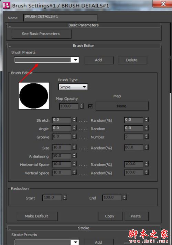
Task: Delete the selected brush preset
Action: pyautogui.click(x=132, y=60)
